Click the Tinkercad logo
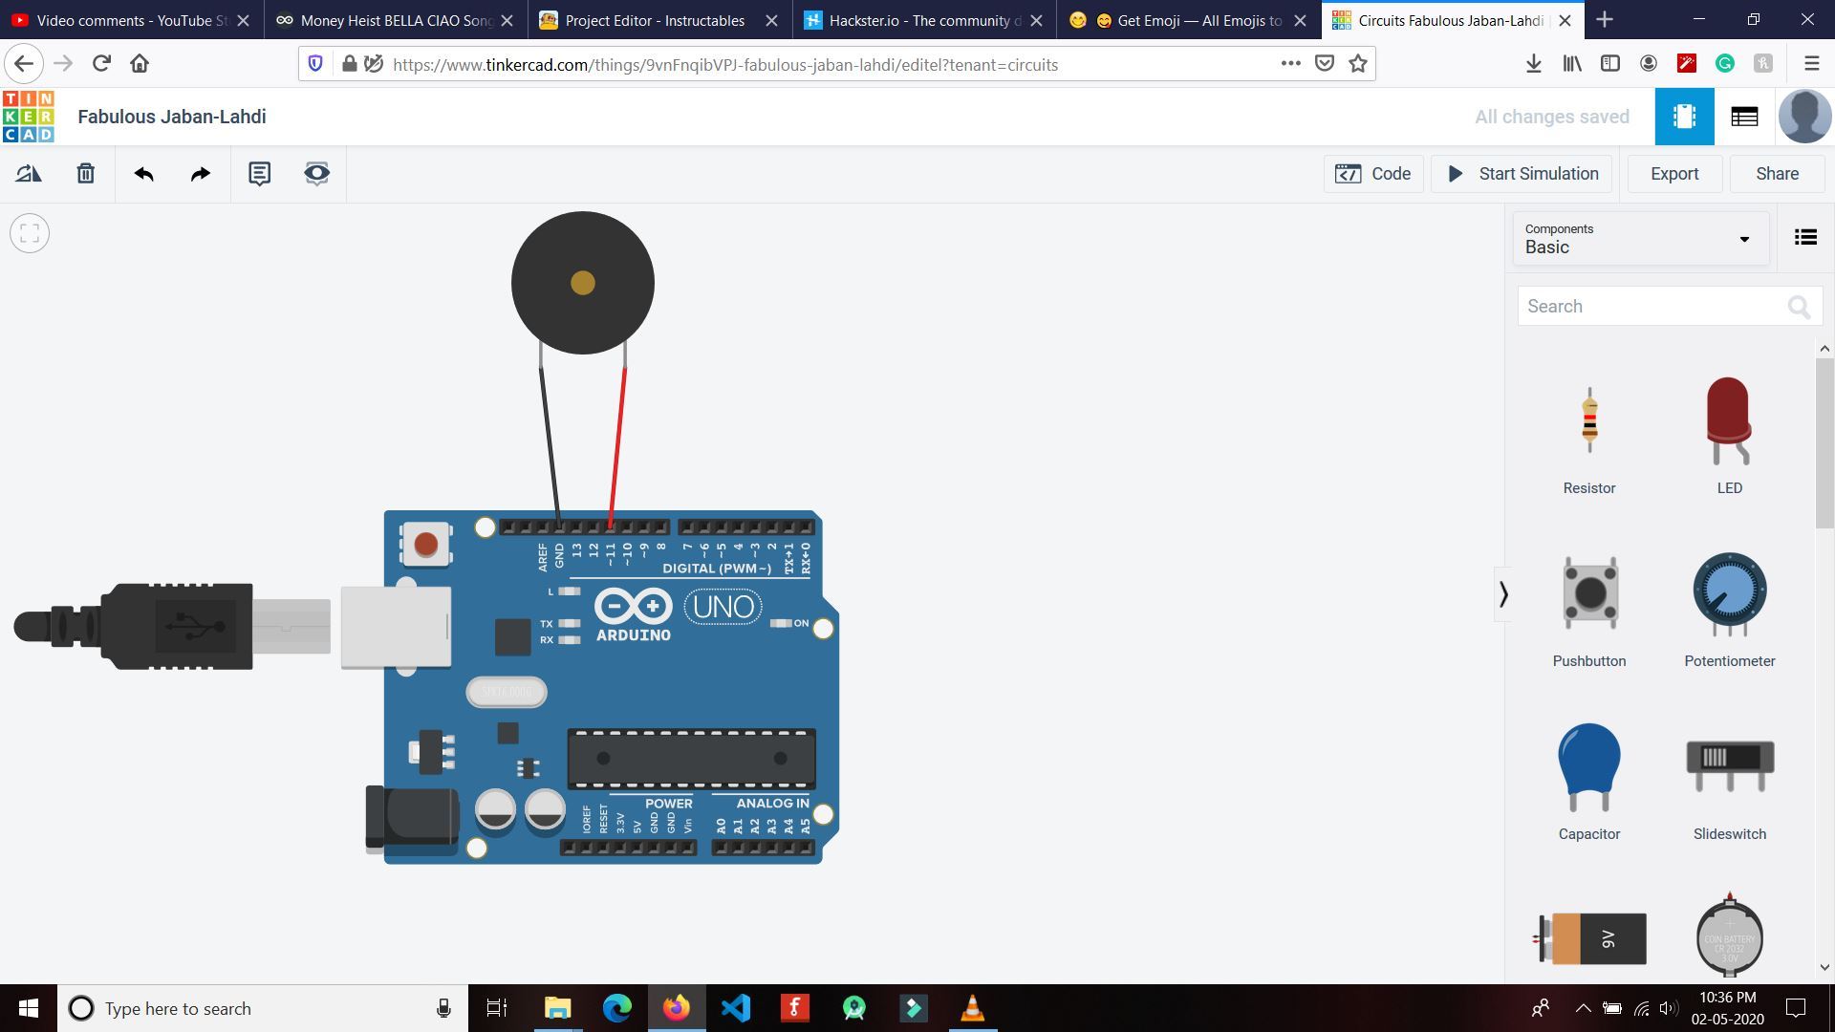Viewport: 1835px width, 1032px height. [29, 117]
